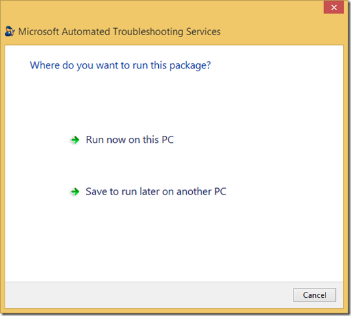Click the word 'Run' in the first option
351x316 pixels.
95,140
